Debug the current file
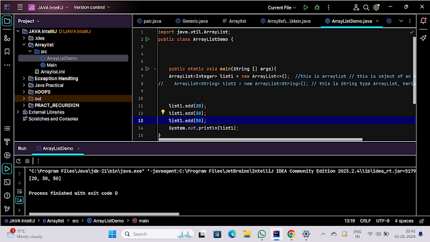 pos(317,7)
